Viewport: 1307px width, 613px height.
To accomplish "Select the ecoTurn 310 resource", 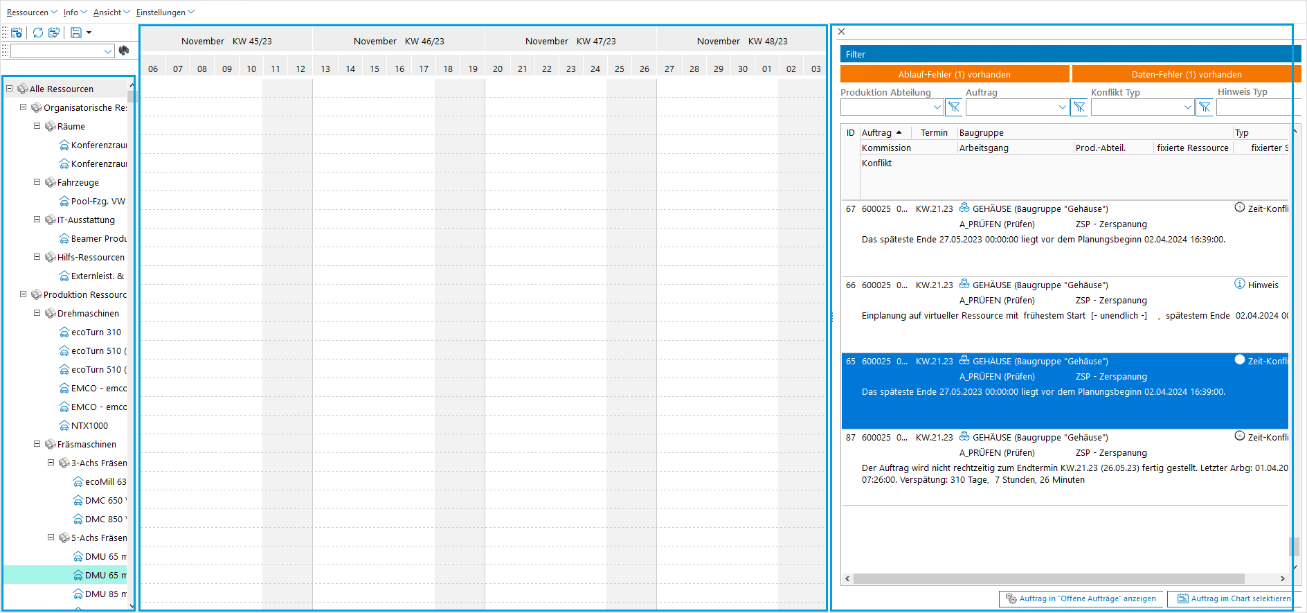I will [x=96, y=332].
